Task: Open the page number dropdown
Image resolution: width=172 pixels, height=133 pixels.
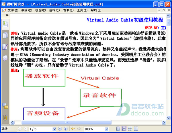Action: pos(54,129)
